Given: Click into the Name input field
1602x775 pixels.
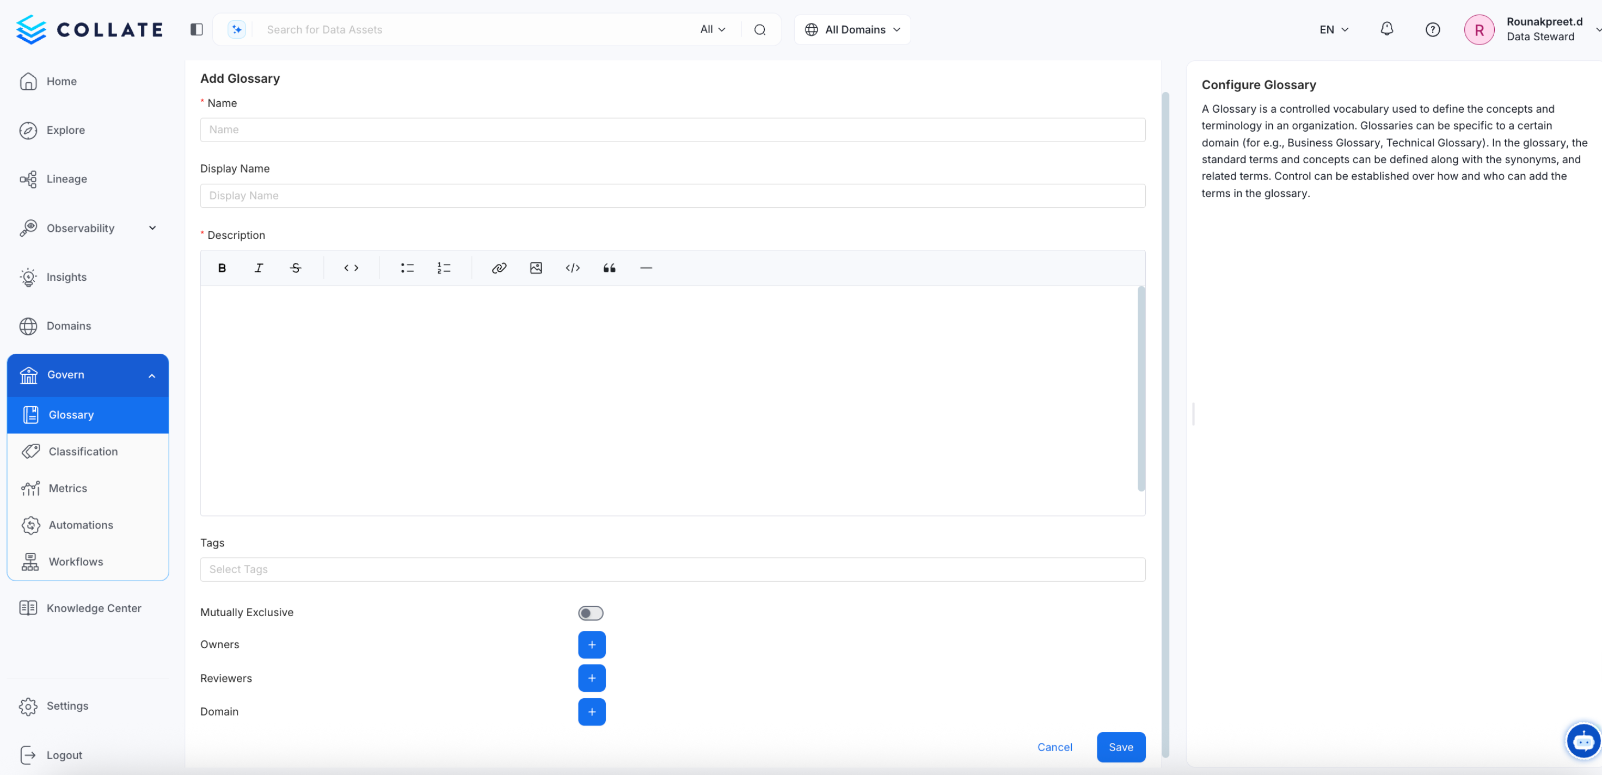Looking at the screenshot, I should [x=672, y=130].
